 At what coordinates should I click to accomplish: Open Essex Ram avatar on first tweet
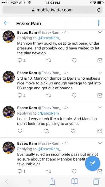[x=9, y=37]
